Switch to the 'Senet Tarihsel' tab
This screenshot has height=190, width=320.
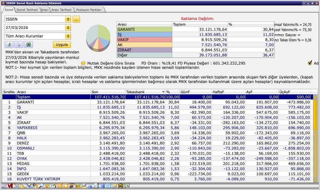click(27, 10)
